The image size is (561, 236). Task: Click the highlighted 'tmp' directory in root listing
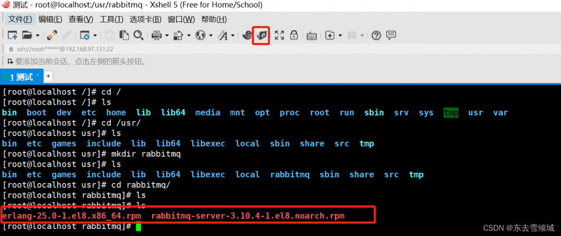coord(451,112)
